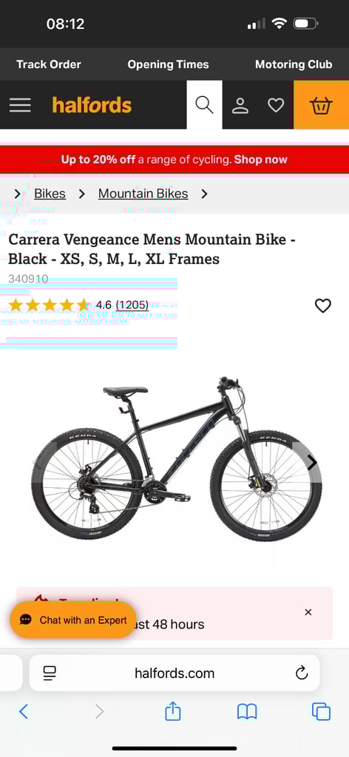Go back in Safari
The height and width of the screenshot is (757, 349).
click(x=23, y=712)
